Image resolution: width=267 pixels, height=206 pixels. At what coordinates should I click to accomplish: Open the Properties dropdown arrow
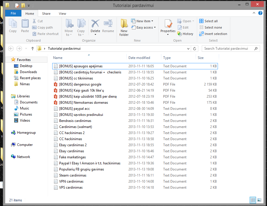(168, 35)
